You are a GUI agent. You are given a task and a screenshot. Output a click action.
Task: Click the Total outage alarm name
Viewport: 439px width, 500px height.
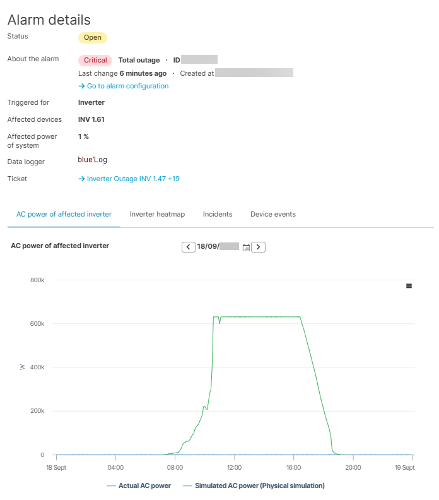tap(139, 61)
